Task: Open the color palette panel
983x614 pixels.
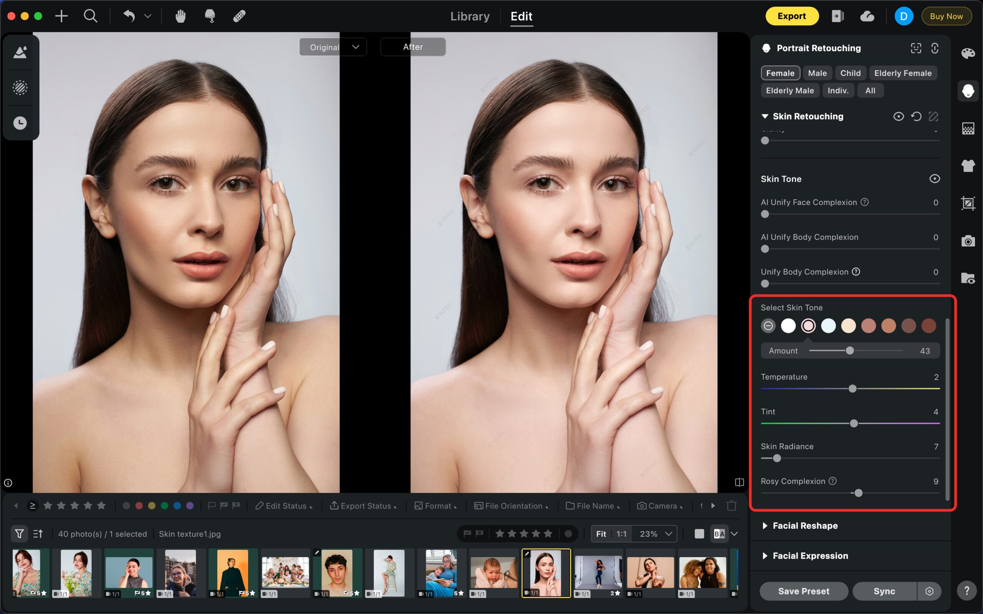Action: coord(968,53)
